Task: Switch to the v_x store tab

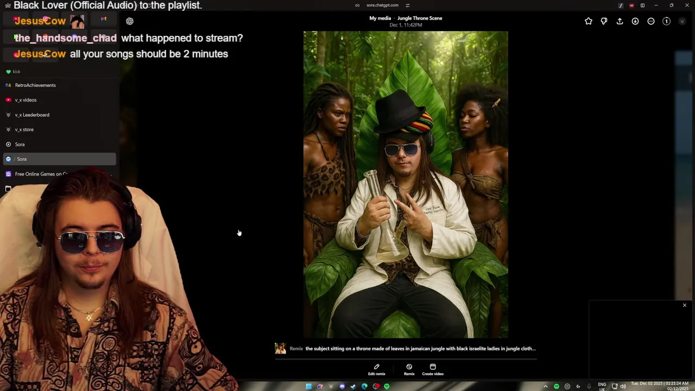Action: 60,129
